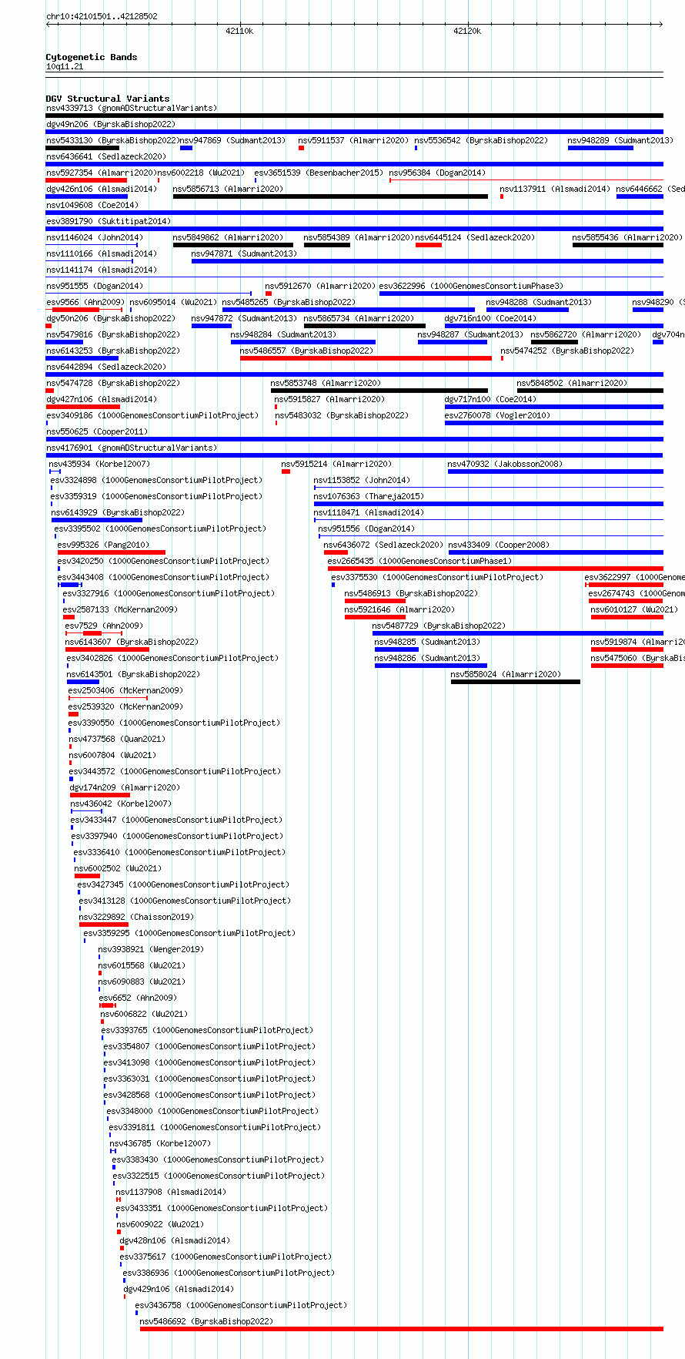Image resolution: width=685 pixels, height=1359 pixels.
Task: Click the 42120k ruler label
Action: pos(467,31)
